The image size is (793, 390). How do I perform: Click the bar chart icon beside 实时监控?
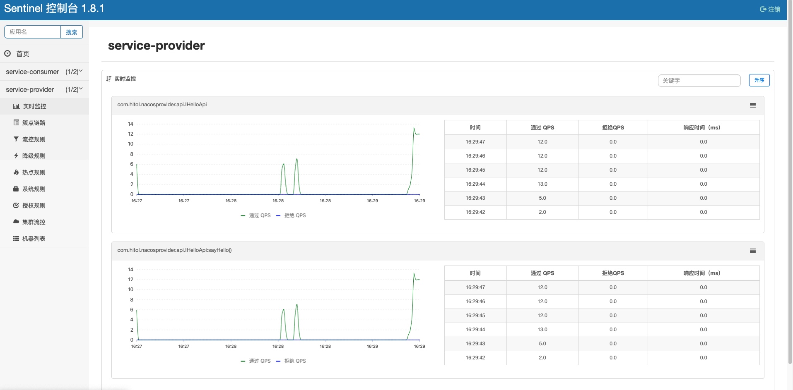tap(16, 106)
